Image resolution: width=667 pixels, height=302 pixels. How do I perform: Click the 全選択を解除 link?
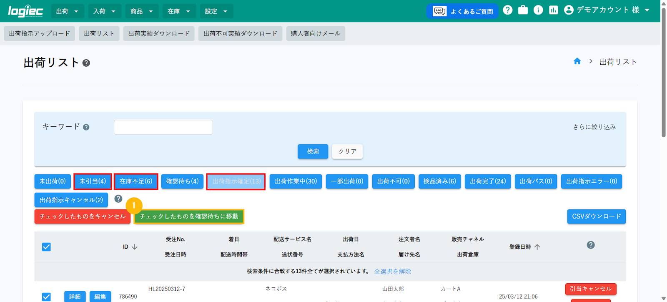pyautogui.click(x=392, y=272)
